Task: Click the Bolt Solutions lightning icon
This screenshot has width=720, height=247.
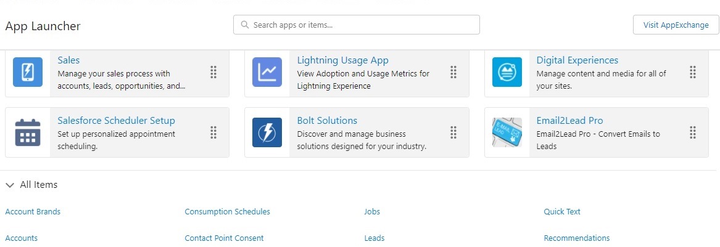Action: [x=267, y=132]
